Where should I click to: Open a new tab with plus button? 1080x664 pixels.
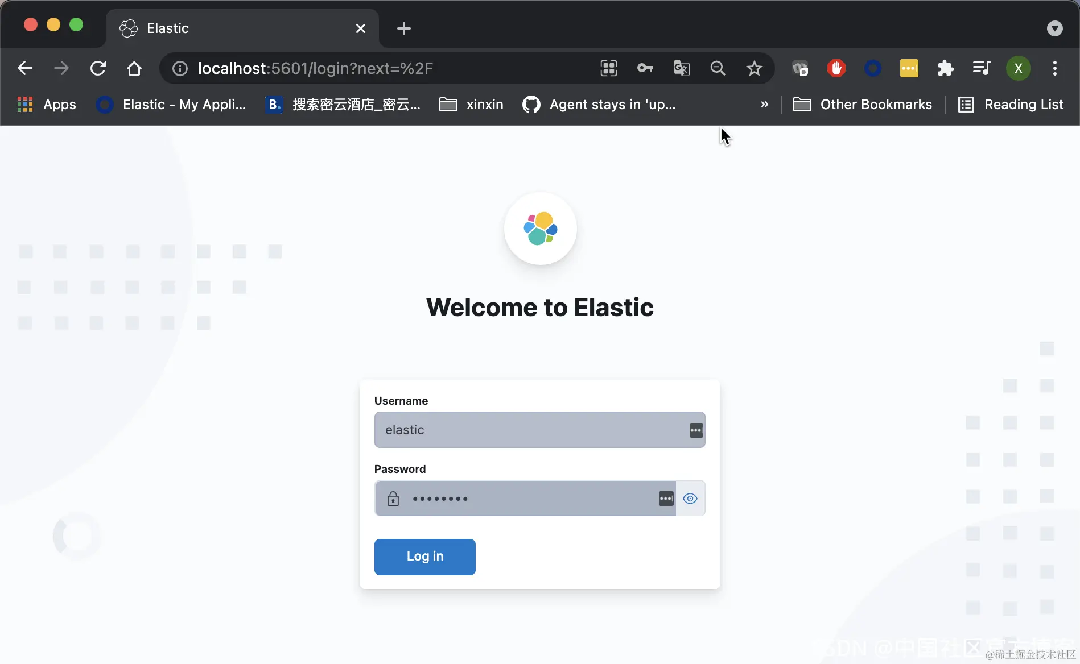pos(404,28)
